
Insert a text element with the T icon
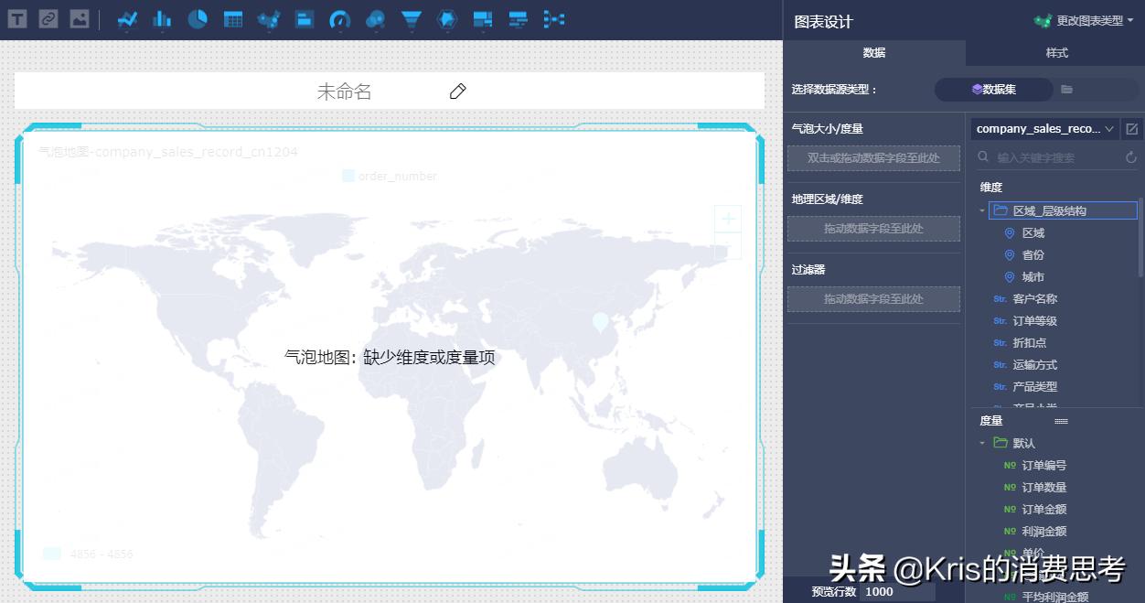pyautogui.click(x=16, y=18)
